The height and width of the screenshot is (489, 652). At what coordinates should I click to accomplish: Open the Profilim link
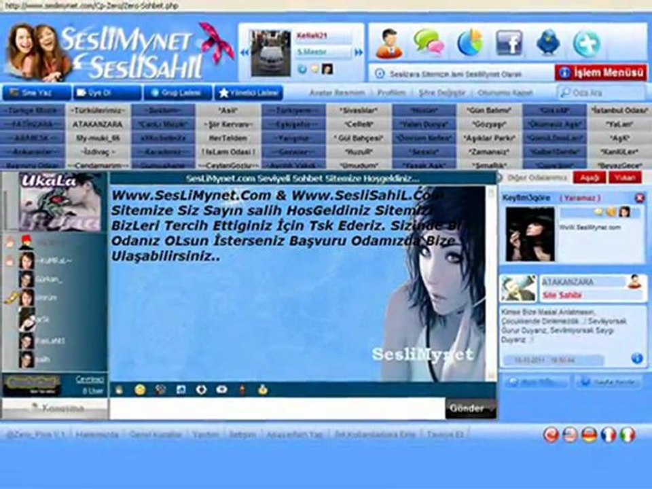point(391,93)
